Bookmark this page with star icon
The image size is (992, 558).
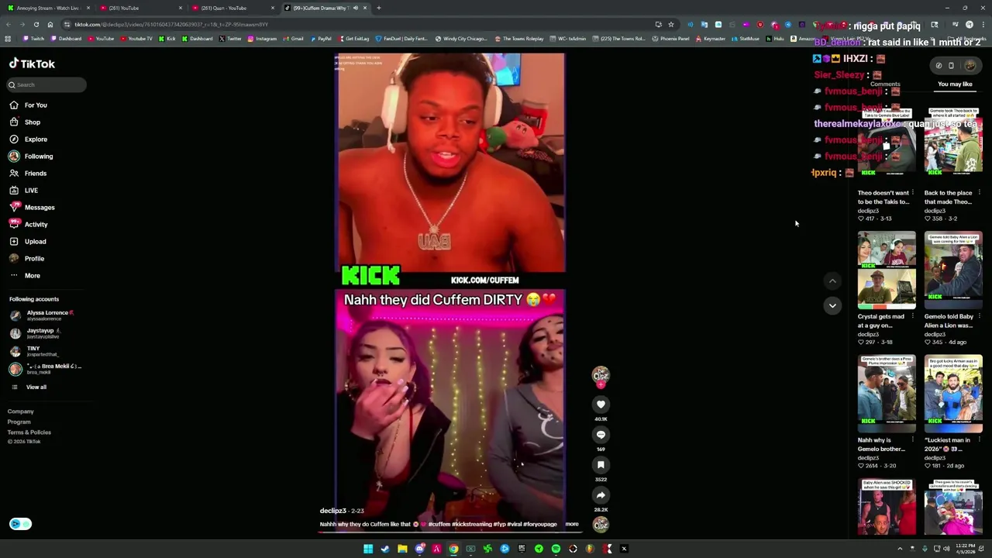coord(671,24)
